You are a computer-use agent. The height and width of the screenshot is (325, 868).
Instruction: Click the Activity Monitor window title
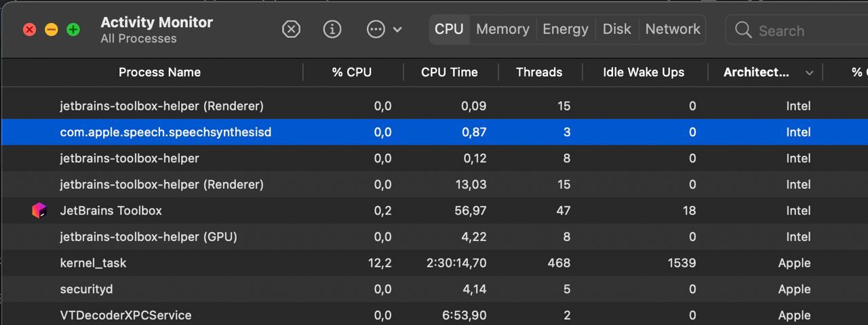click(x=157, y=22)
